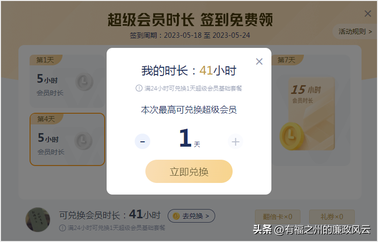Click the gold clock coin icon
The width and height of the screenshot is (378, 242).
(x=291, y=136)
